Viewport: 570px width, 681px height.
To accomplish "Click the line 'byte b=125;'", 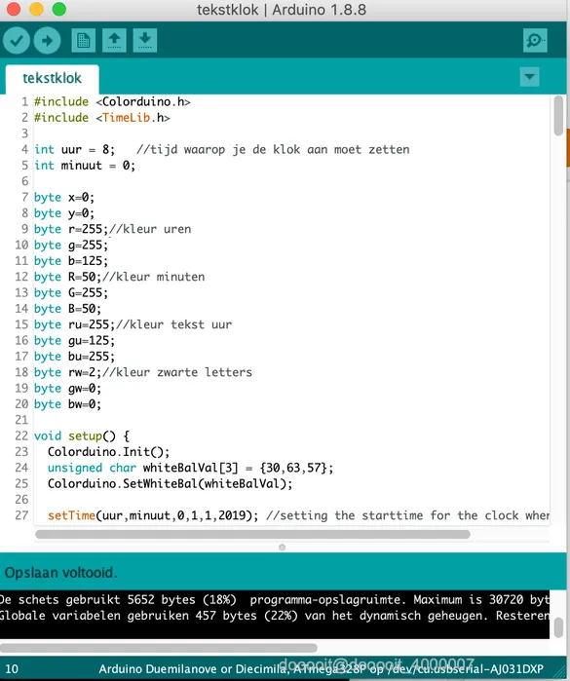I will pyautogui.click(x=71, y=261).
